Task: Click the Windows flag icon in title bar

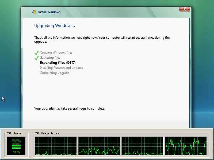Action: (34, 12)
